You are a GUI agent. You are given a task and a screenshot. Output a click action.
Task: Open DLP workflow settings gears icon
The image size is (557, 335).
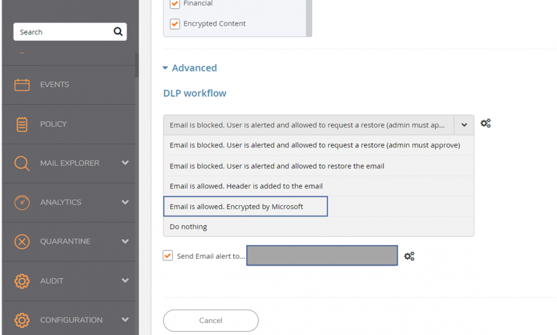(x=486, y=124)
